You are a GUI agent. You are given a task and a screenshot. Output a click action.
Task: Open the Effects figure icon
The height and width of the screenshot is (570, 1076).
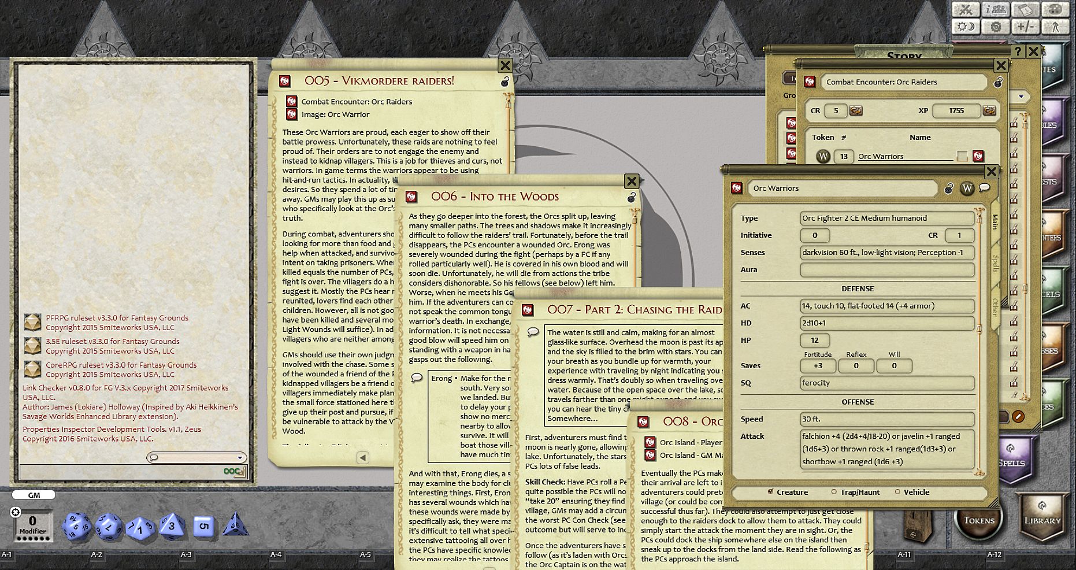pos(1056,27)
